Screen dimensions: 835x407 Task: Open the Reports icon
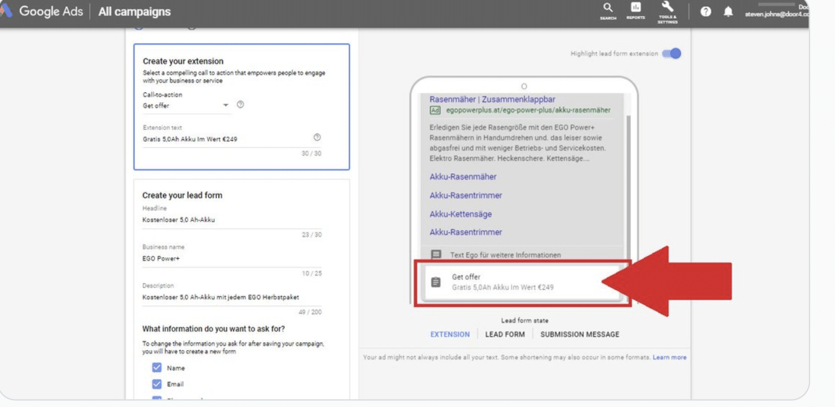(636, 8)
